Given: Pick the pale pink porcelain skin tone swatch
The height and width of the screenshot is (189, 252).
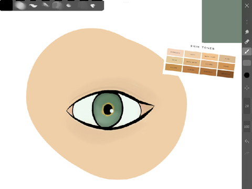Looking at the screenshot, I should [x=175, y=52].
